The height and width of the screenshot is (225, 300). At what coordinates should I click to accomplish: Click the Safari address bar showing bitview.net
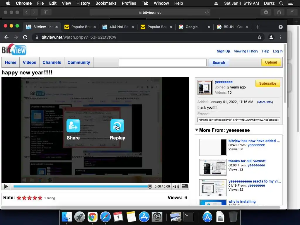(x=150, y=12)
